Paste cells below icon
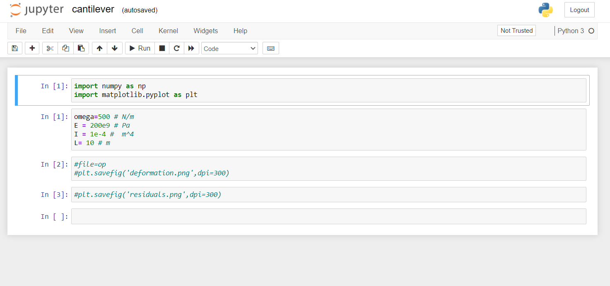Screen dimensions: 610x286 81,48
